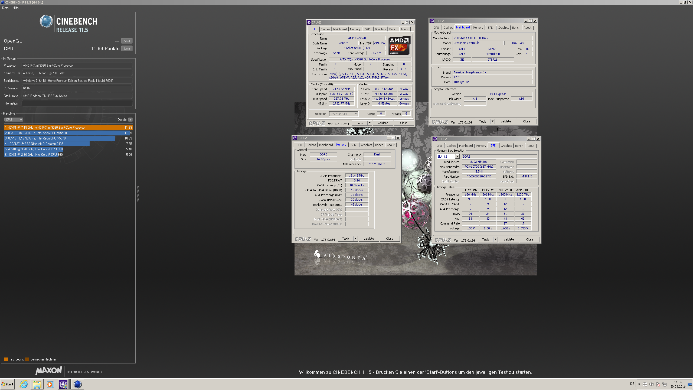Screen dimensions: 693x390
Task: Select the Intel Core i7 960 ranking row
Action: (x=68, y=149)
